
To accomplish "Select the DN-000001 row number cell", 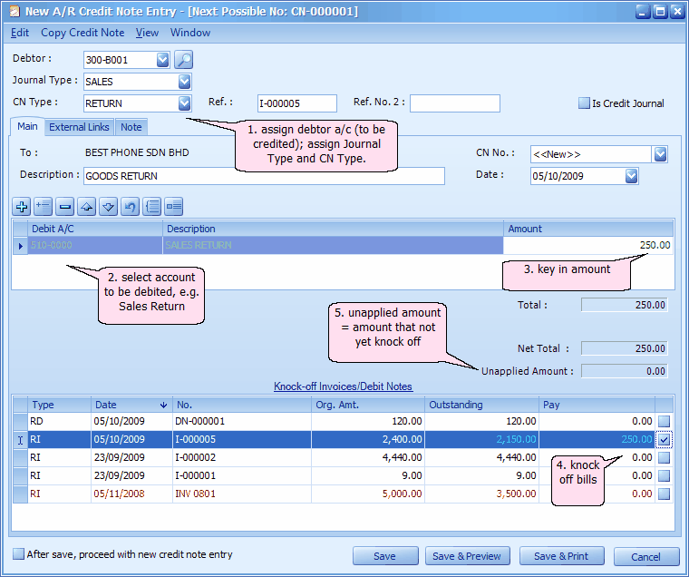I will 242,421.
